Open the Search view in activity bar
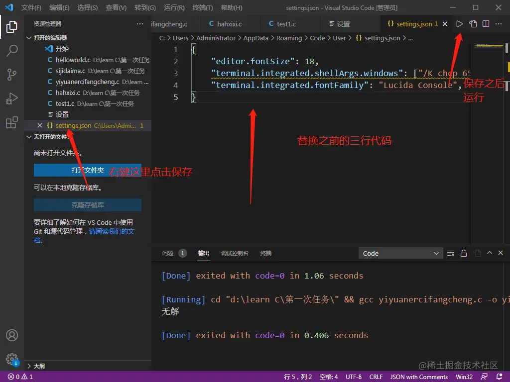The width and height of the screenshot is (510, 382). (12, 50)
